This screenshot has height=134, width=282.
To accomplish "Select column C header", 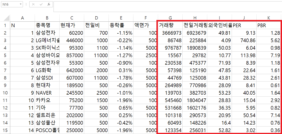I will pyautogui.click(x=72, y=18).
